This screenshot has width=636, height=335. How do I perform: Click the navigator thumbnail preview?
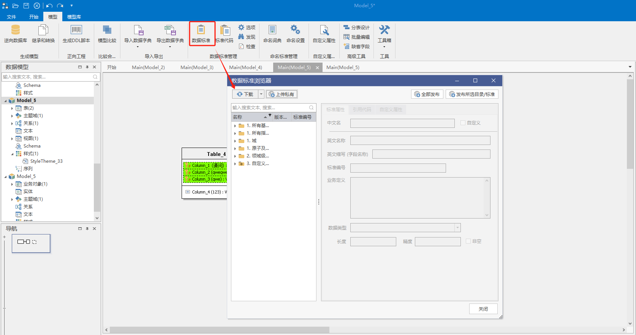point(31,243)
